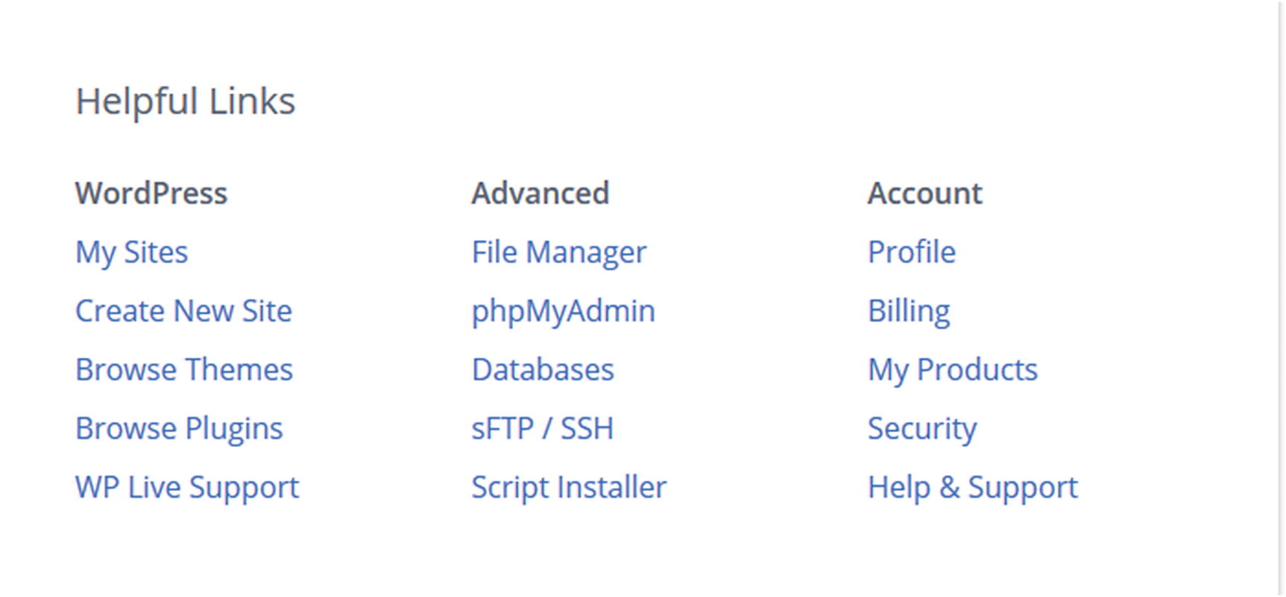
Task: Open My Products link
Action: pos(952,370)
